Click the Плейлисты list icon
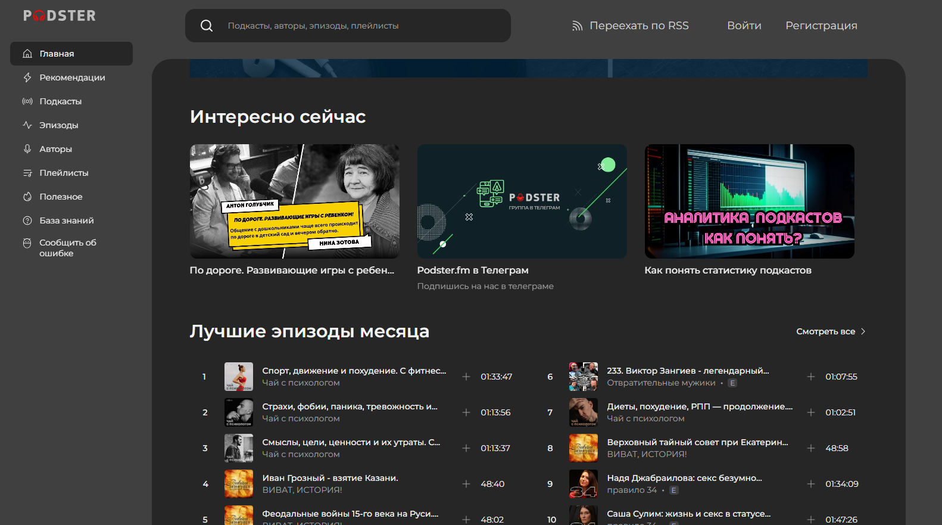This screenshot has height=525, width=942. [x=27, y=173]
